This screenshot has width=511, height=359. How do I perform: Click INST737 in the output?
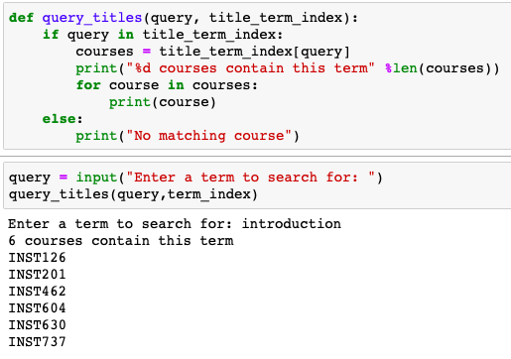38,342
